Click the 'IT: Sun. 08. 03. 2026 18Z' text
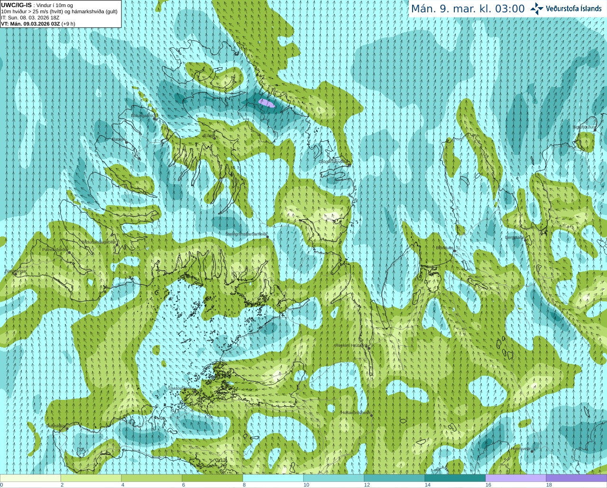The height and width of the screenshot is (488, 607). (x=30, y=18)
